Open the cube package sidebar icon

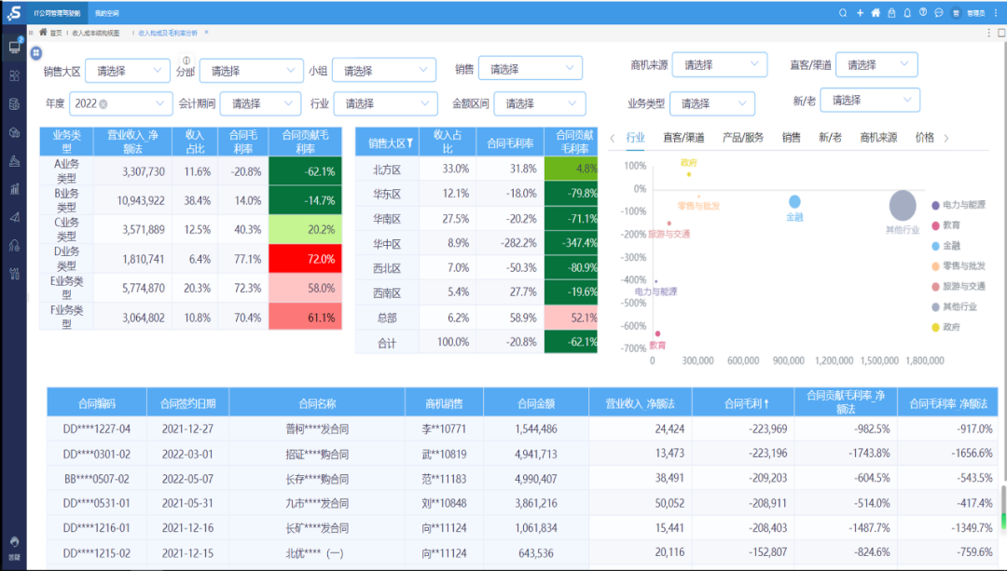(x=14, y=132)
